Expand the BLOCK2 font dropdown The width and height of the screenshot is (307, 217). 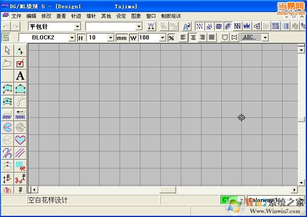pos(72,38)
